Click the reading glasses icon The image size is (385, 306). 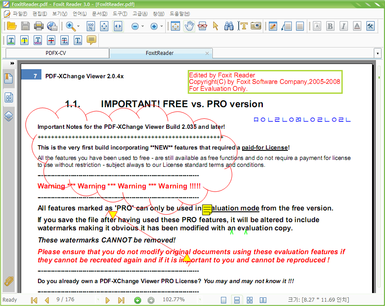[x=202, y=26]
